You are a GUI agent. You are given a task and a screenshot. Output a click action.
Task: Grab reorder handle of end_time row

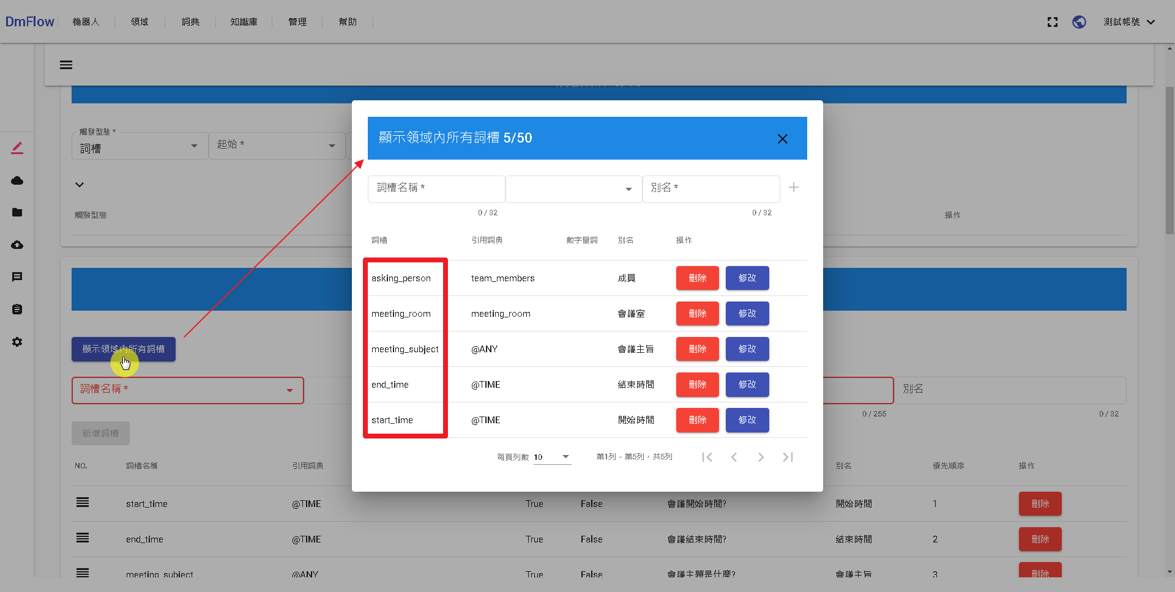pyautogui.click(x=83, y=538)
